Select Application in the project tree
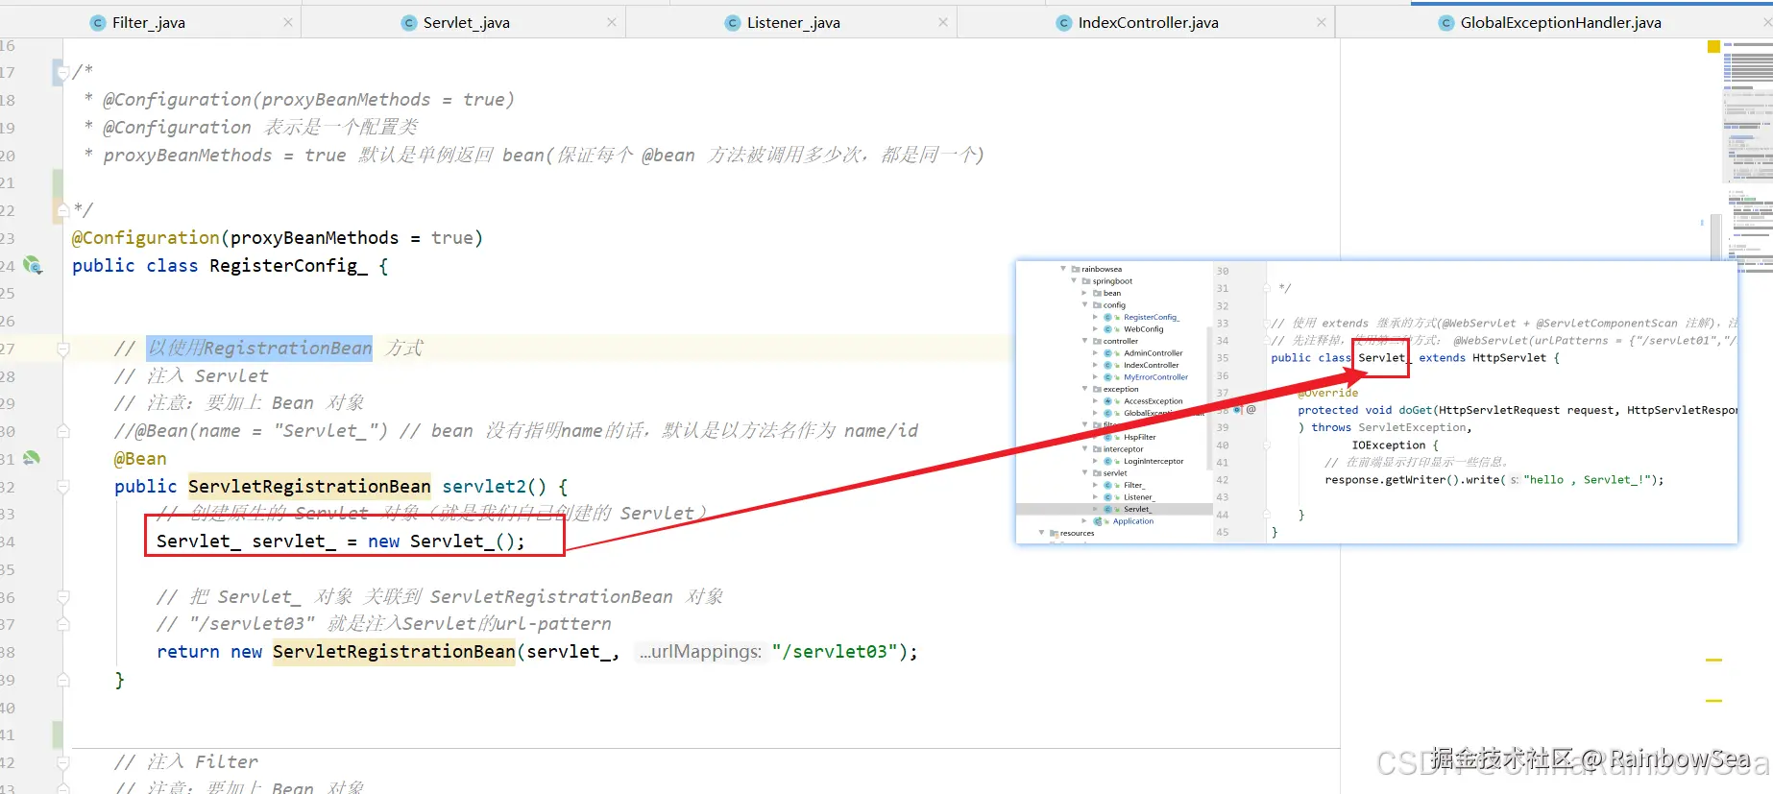This screenshot has width=1773, height=794. [x=1132, y=521]
